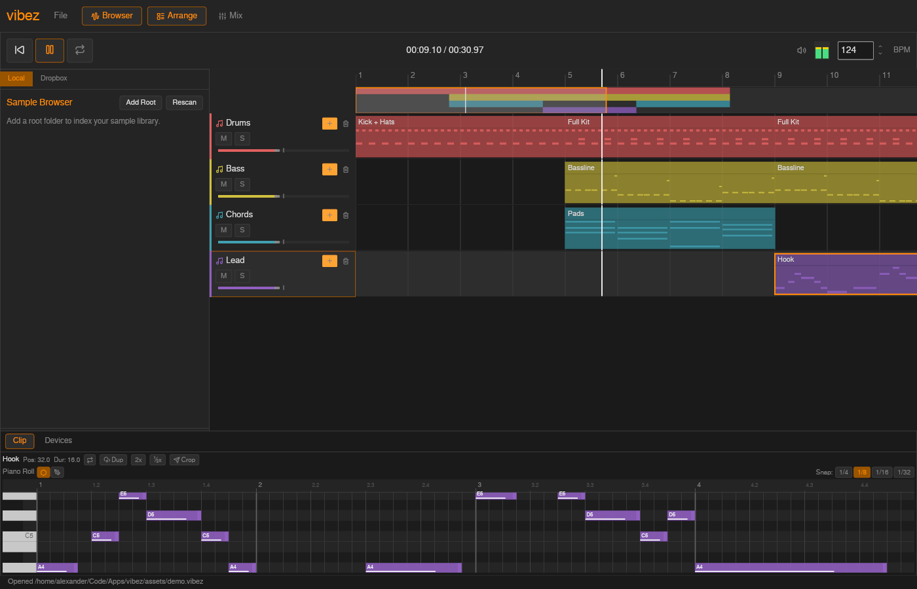Image resolution: width=917 pixels, height=589 pixels.
Task: Open the File menu
Action: pos(61,16)
